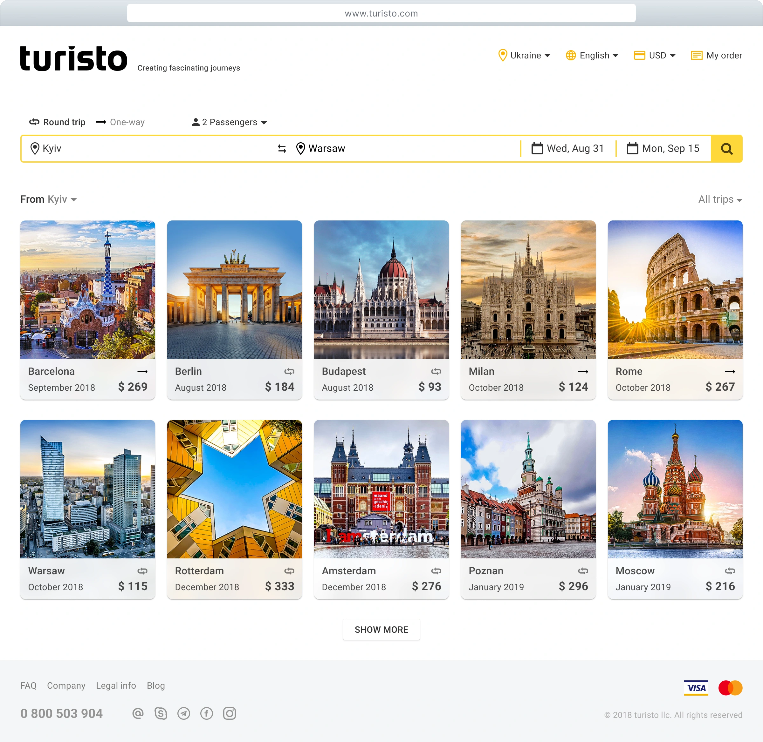
Task: Click the location pin icon next to Kyiv
Action: tap(35, 148)
